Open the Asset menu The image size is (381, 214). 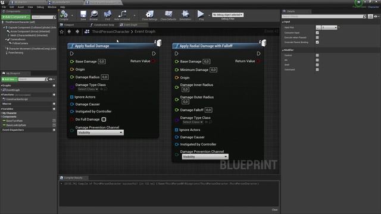tap(21, 7)
